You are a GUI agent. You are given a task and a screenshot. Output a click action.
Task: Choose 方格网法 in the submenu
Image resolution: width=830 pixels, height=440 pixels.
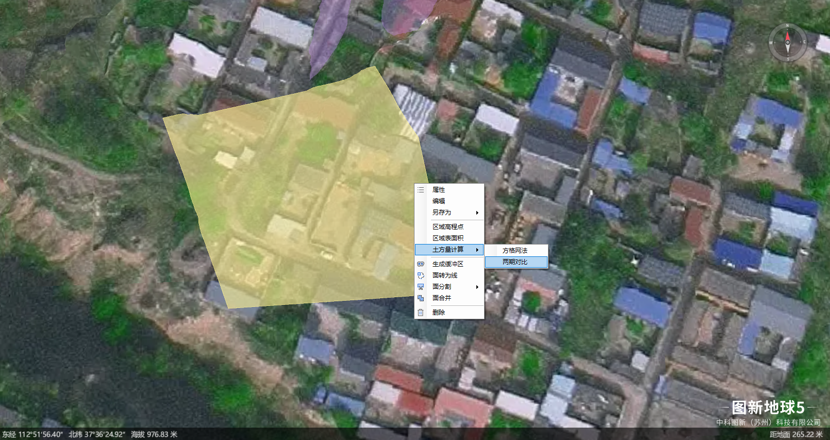(x=516, y=251)
